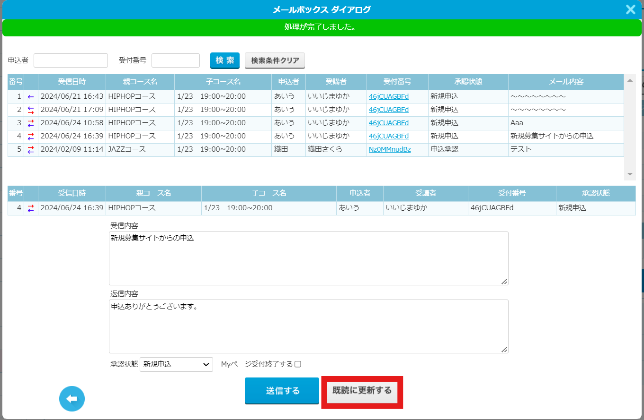
Task: Select 新規募集サイトからの申込 cell in list
Action: [566, 136]
